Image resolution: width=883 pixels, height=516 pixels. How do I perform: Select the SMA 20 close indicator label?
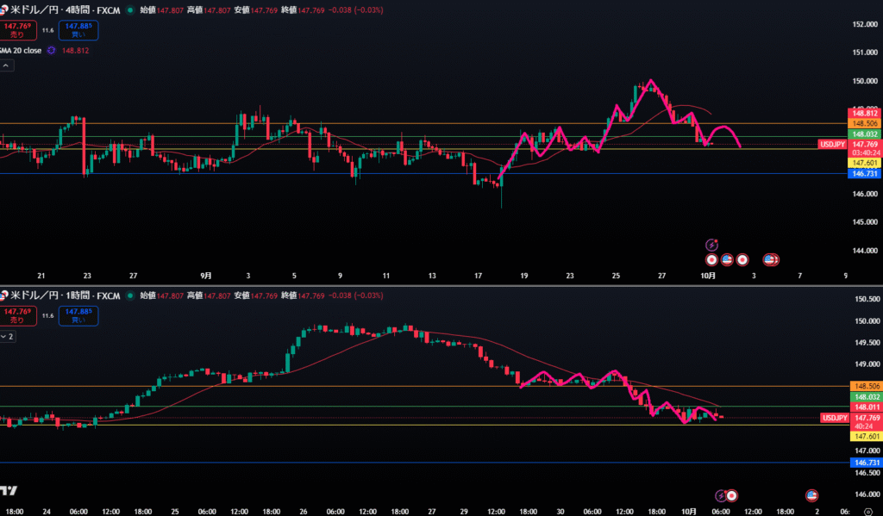tap(21, 51)
